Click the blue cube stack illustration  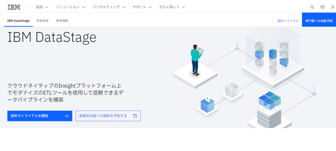coord(269,99)
